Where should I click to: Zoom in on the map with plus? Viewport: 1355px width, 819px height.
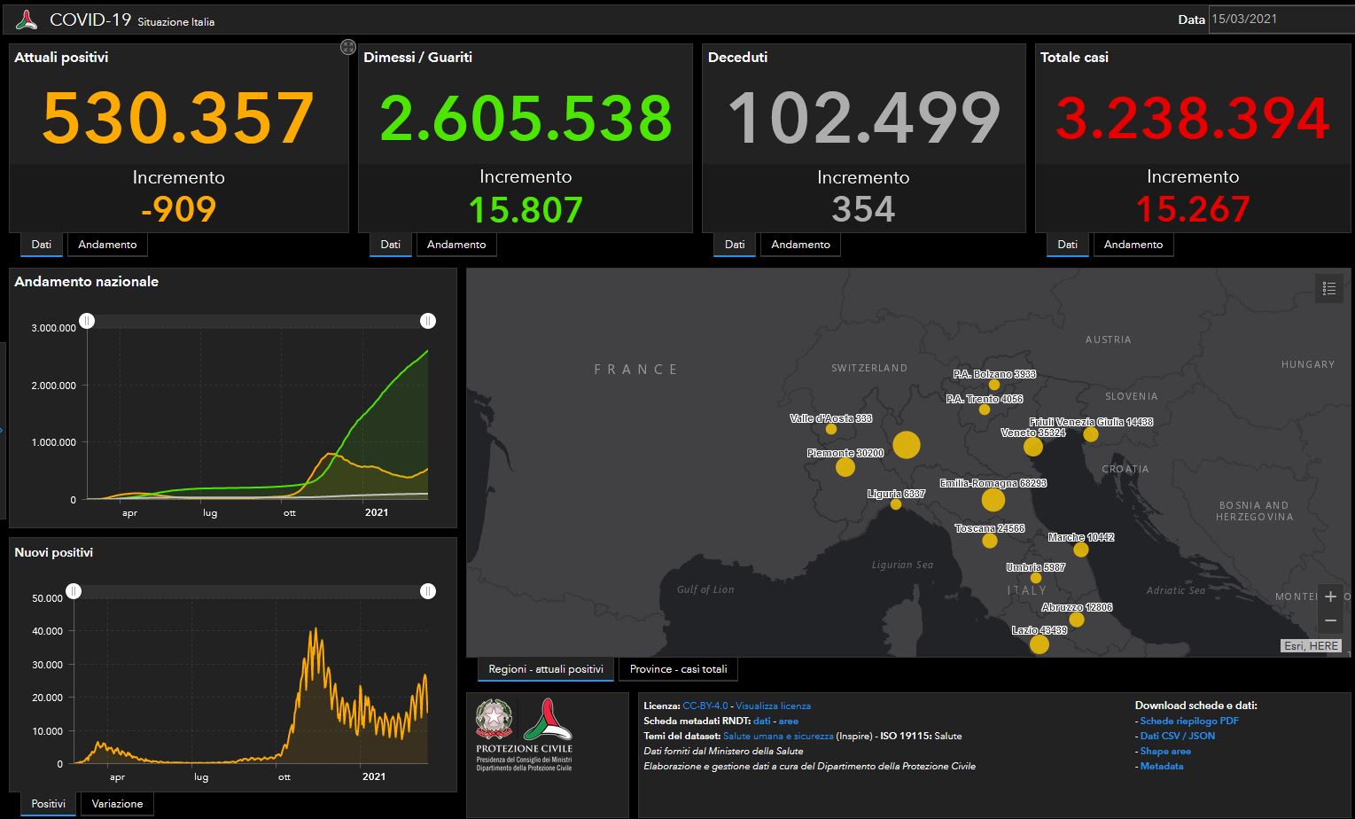pos(1329,597)
